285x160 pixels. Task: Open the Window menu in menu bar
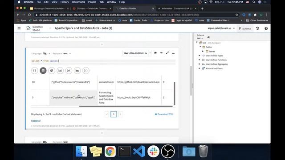point(111,2)
